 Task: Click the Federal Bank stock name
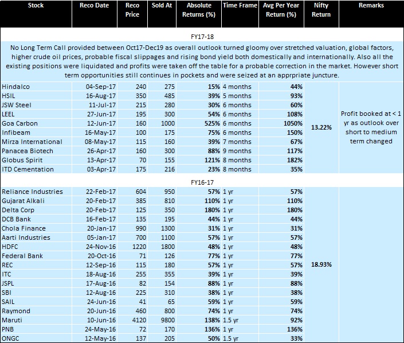point(22,256)
